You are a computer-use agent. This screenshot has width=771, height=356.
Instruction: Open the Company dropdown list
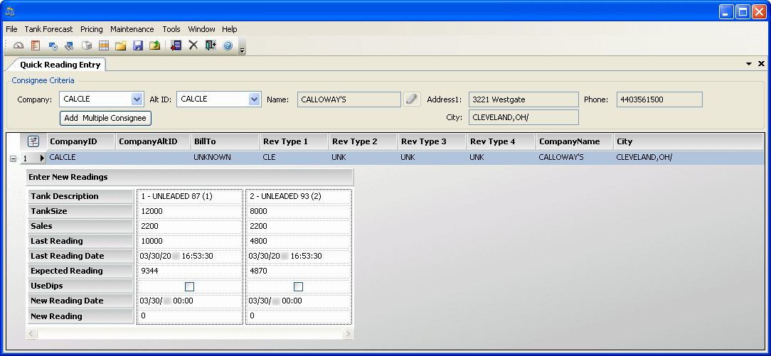[x=137, y=99]
